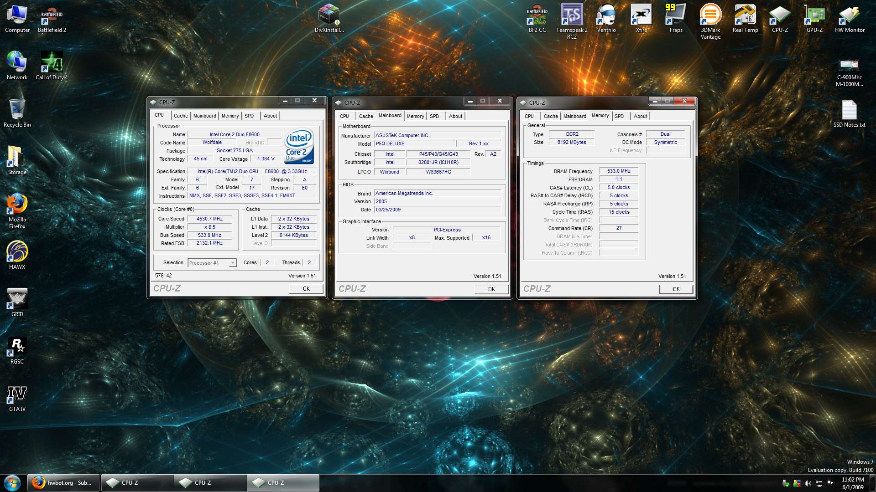
Task: Launch Ventrilo desktop shortcut
Action: click(606, 19)
